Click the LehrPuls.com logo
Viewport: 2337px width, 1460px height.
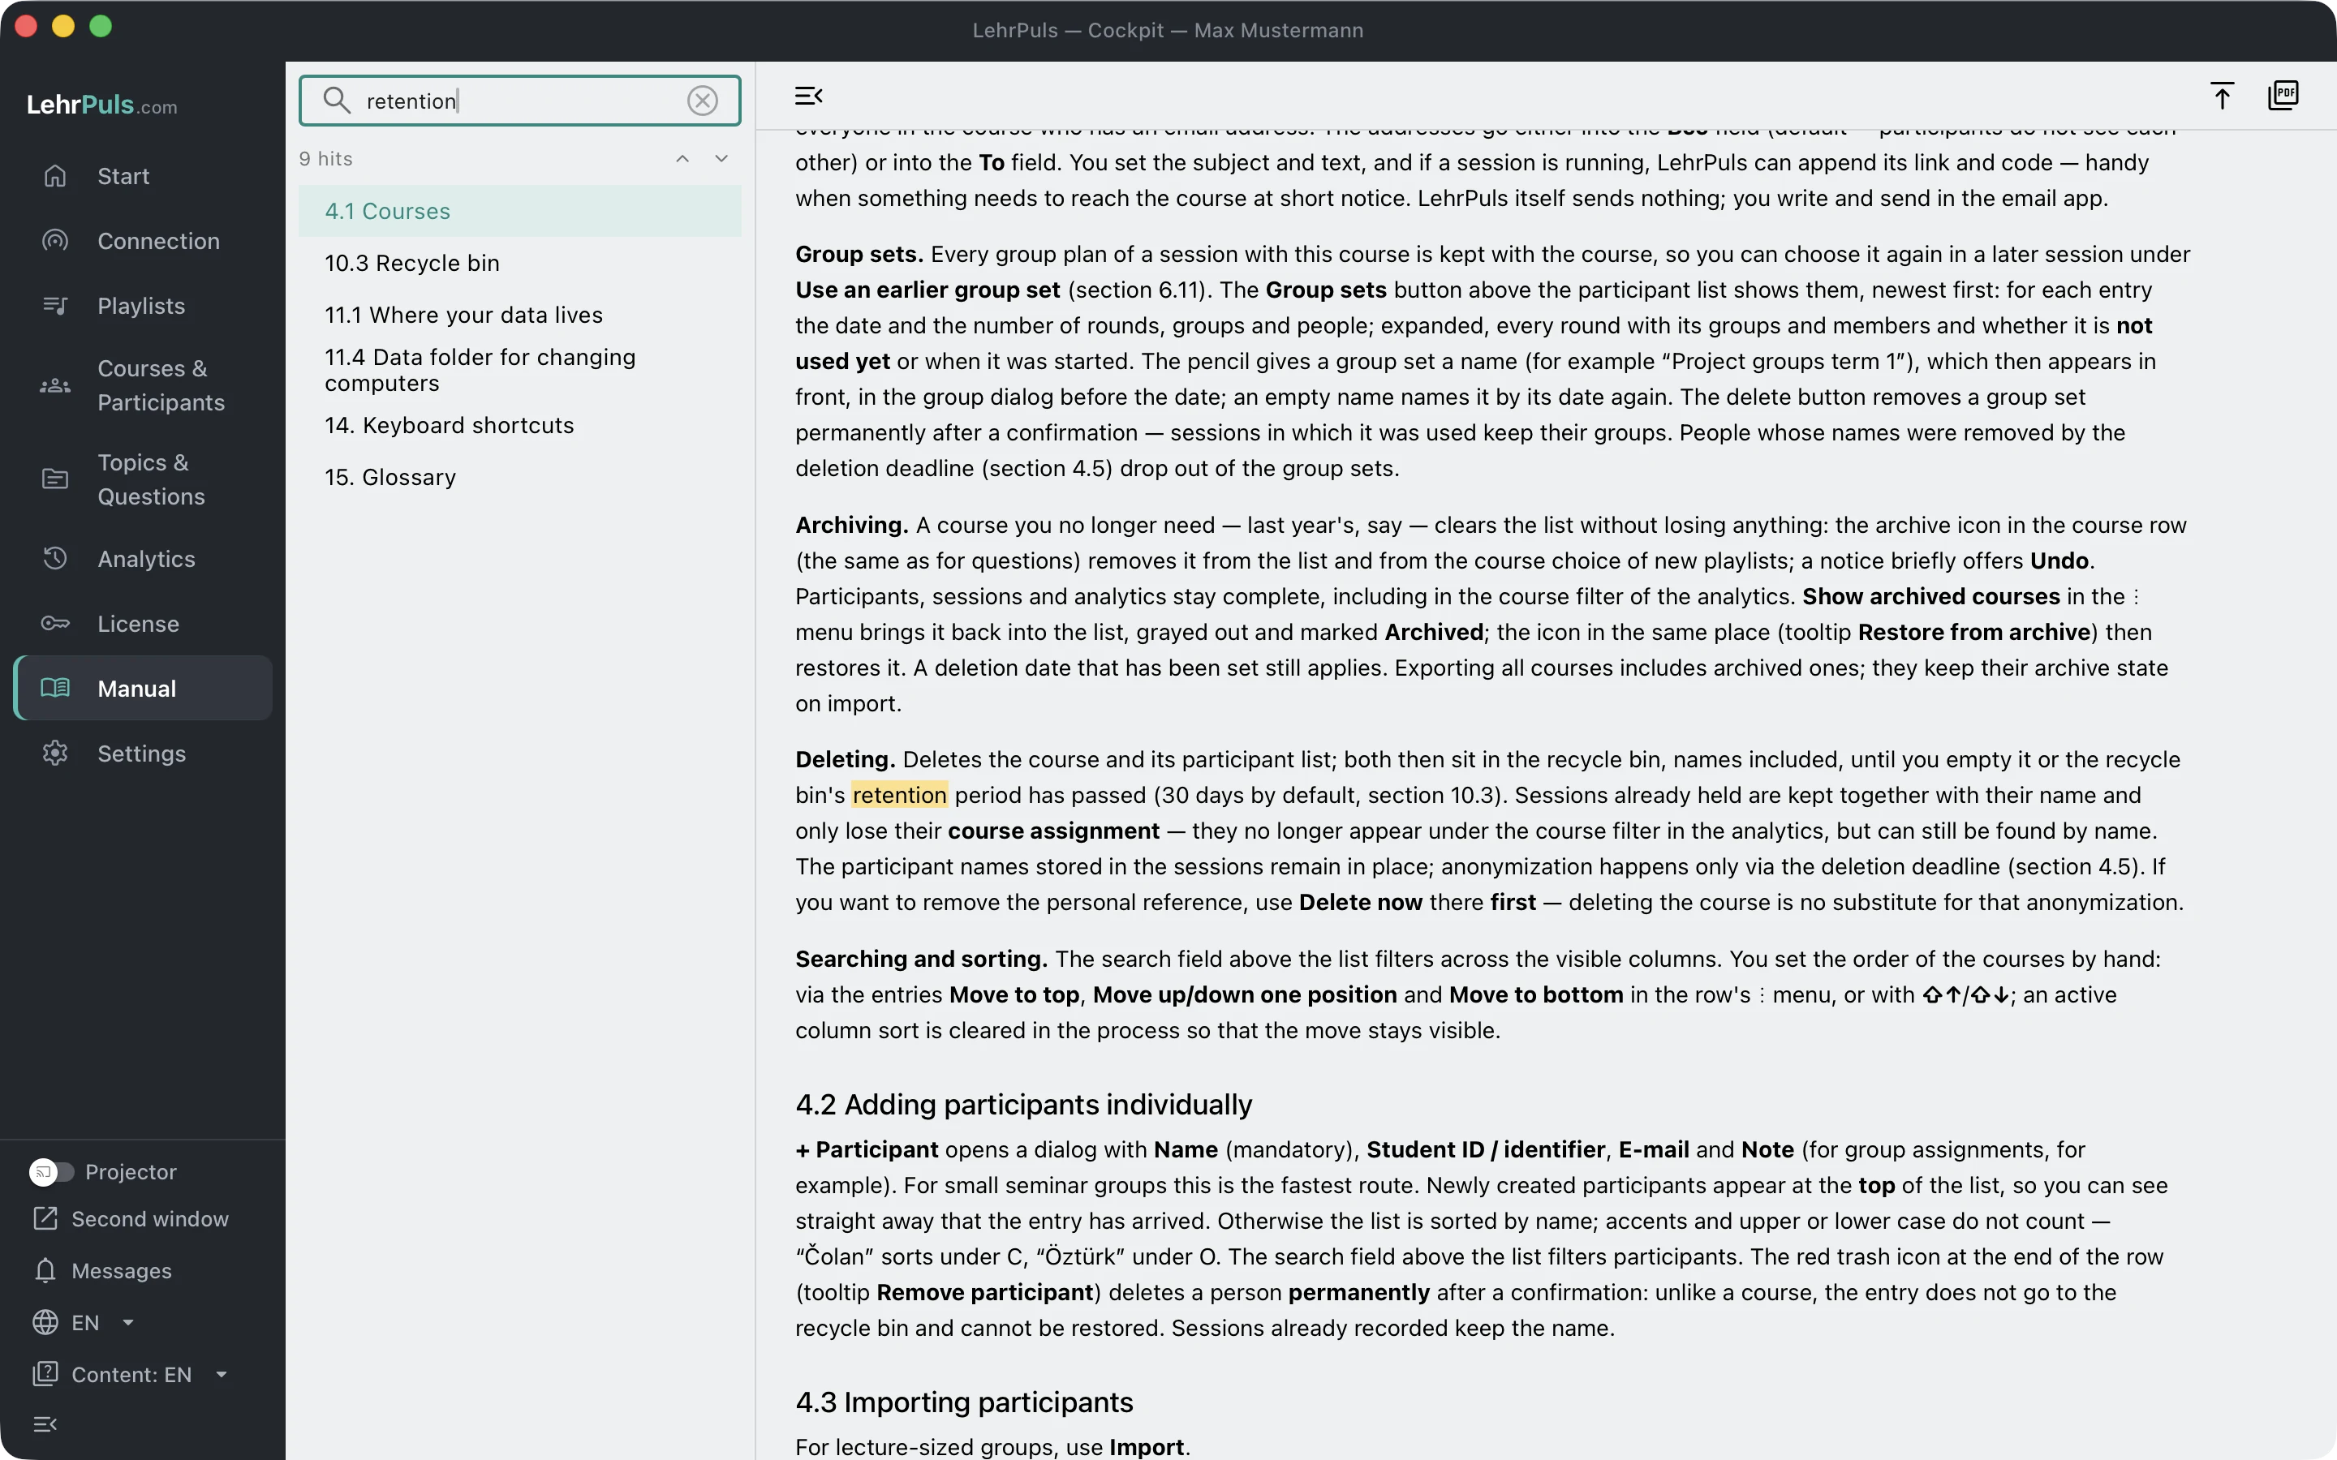(101, 105)
